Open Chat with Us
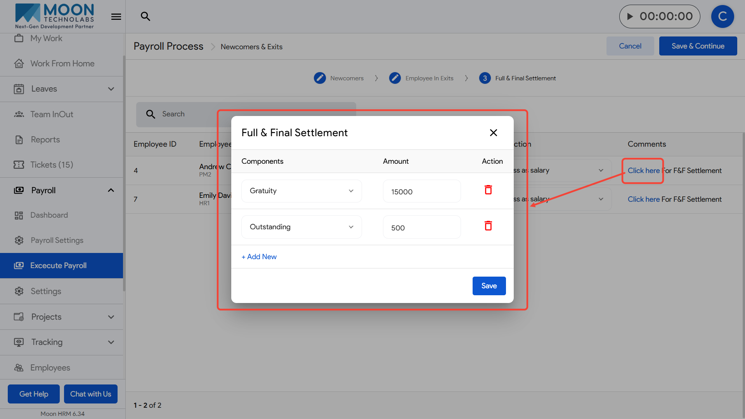This screenshot has width=745, height=419. coord(90,394)
